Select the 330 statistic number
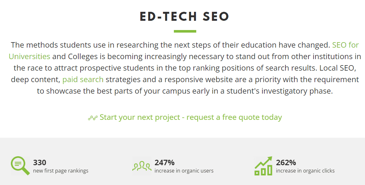Screen dimensions: 365x185 point(40,162)
